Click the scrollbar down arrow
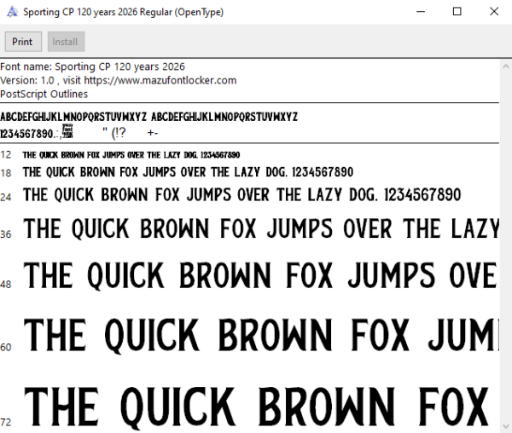Screen dimensions: 512x433 tap(506, 426)
